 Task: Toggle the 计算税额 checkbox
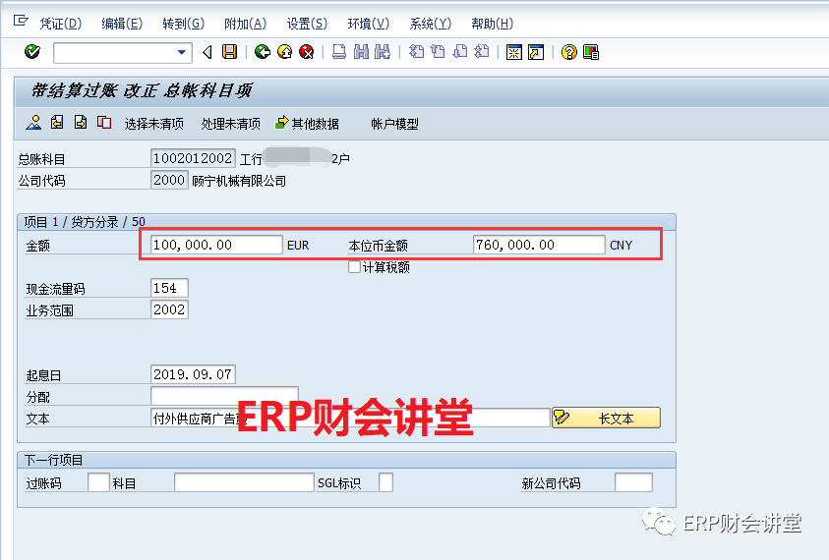(x=354, y=267)
